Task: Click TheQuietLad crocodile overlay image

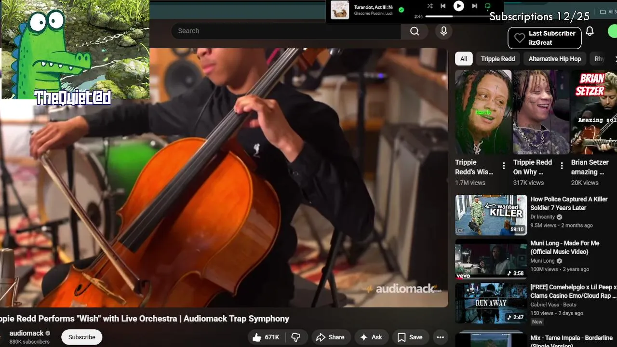Action: tap(75, 50)
